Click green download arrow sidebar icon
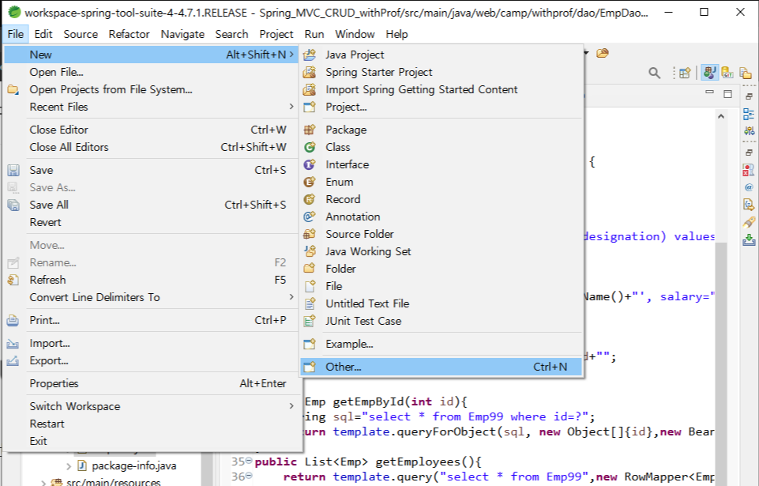 point(749,239)
